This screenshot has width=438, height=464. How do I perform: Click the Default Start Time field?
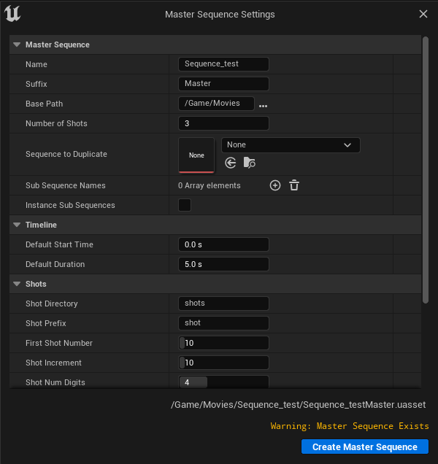pos(223,244)
